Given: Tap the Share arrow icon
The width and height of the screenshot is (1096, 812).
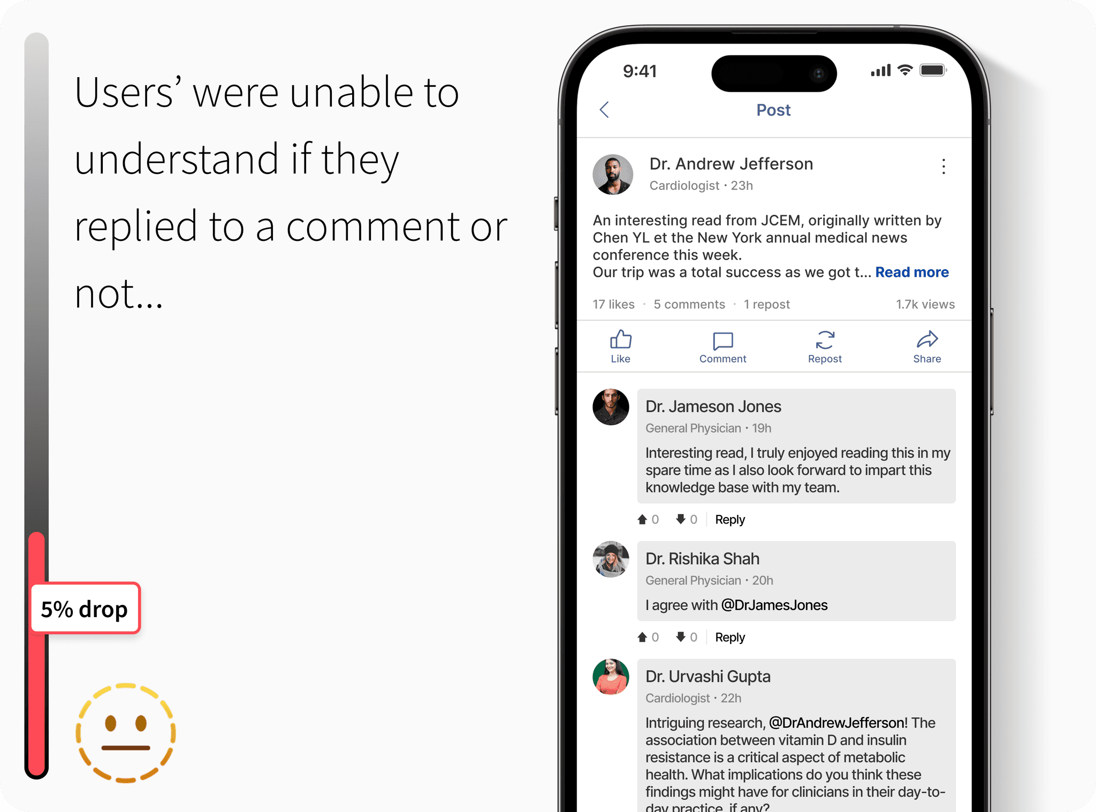Looking at the screenshot, I should click(927, 339).
